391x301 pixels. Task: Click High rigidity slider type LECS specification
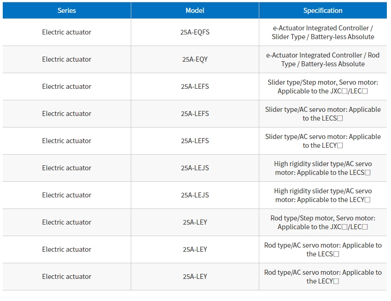tap(323, 168)
